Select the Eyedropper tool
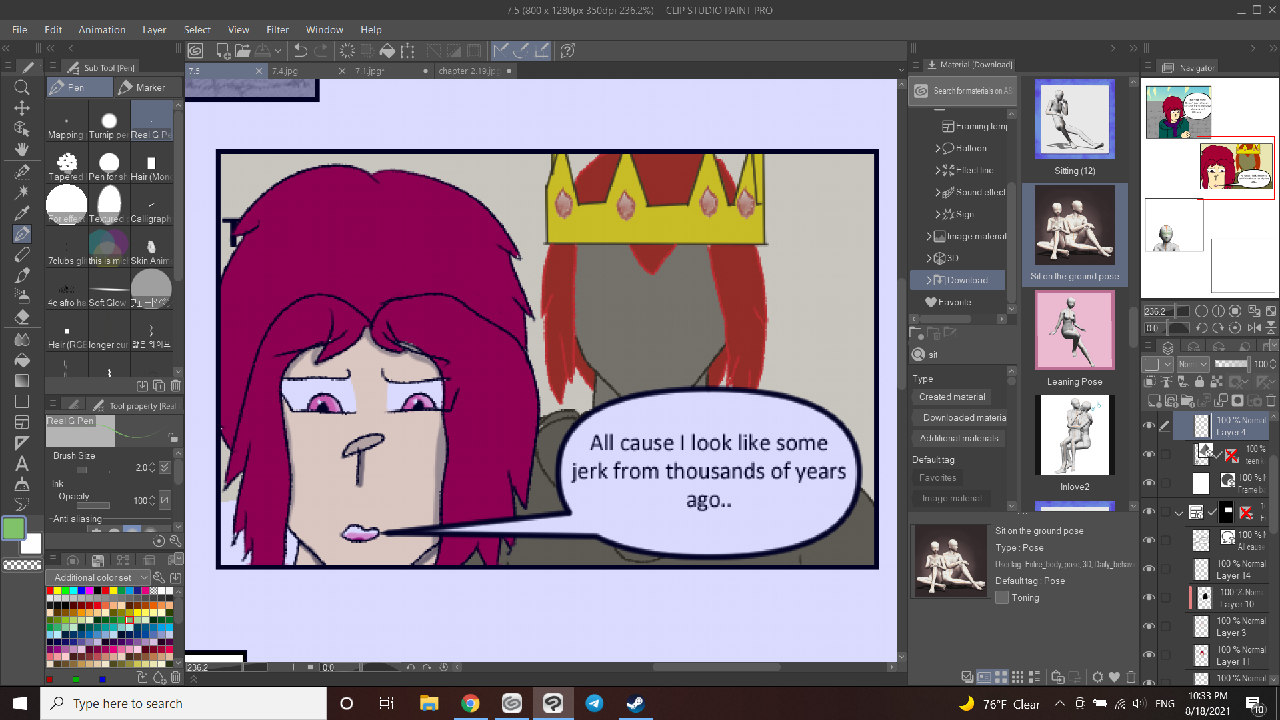Screen dimensions: 1280x720 (x=21, y=213)
